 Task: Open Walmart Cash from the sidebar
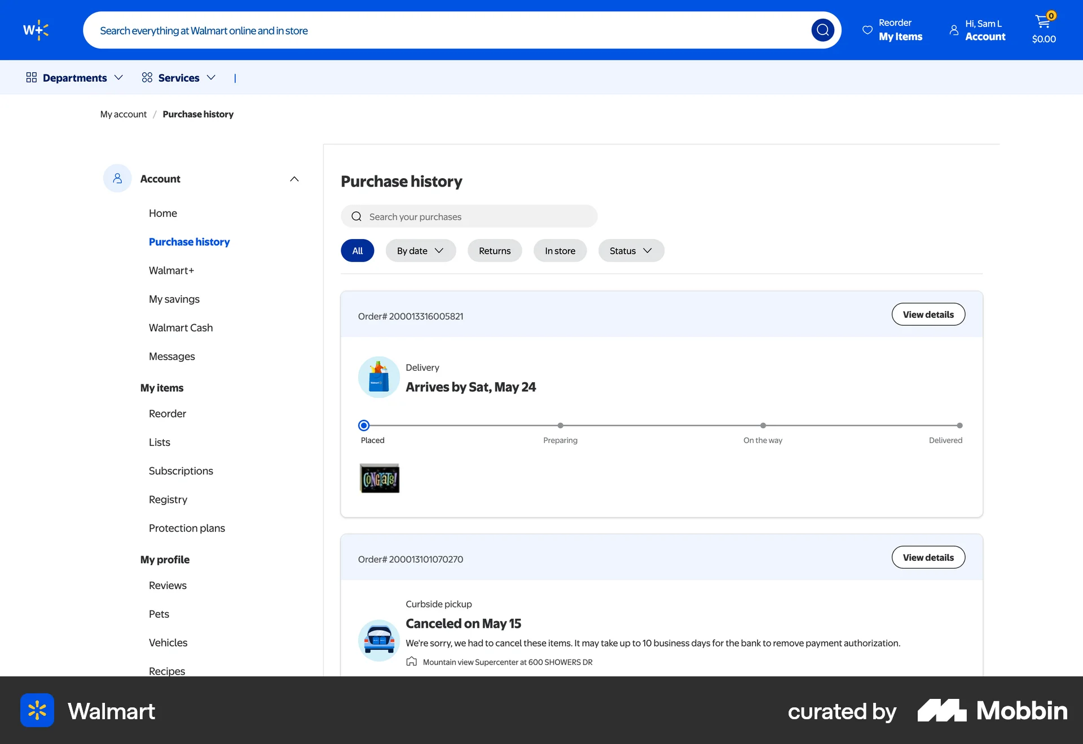click(x=180, y=327)
